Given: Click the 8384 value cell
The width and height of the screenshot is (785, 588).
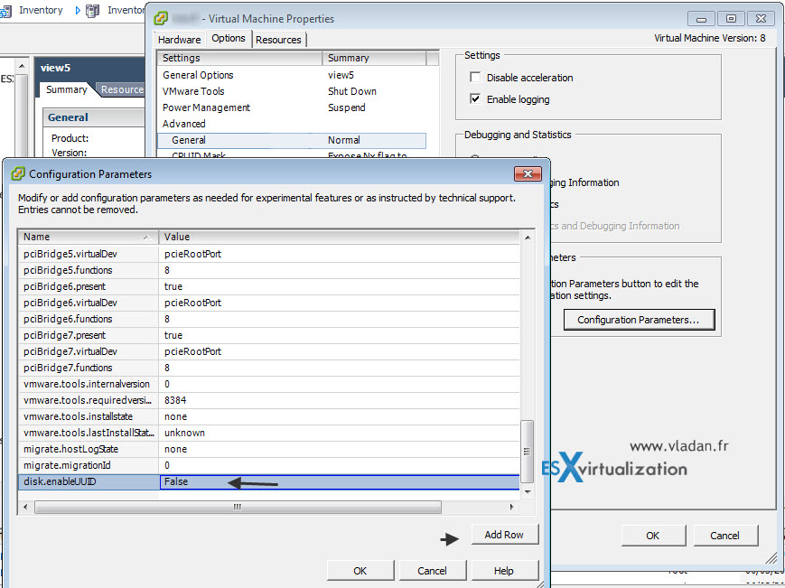Looking at the screenshot, I should (340, 400).
